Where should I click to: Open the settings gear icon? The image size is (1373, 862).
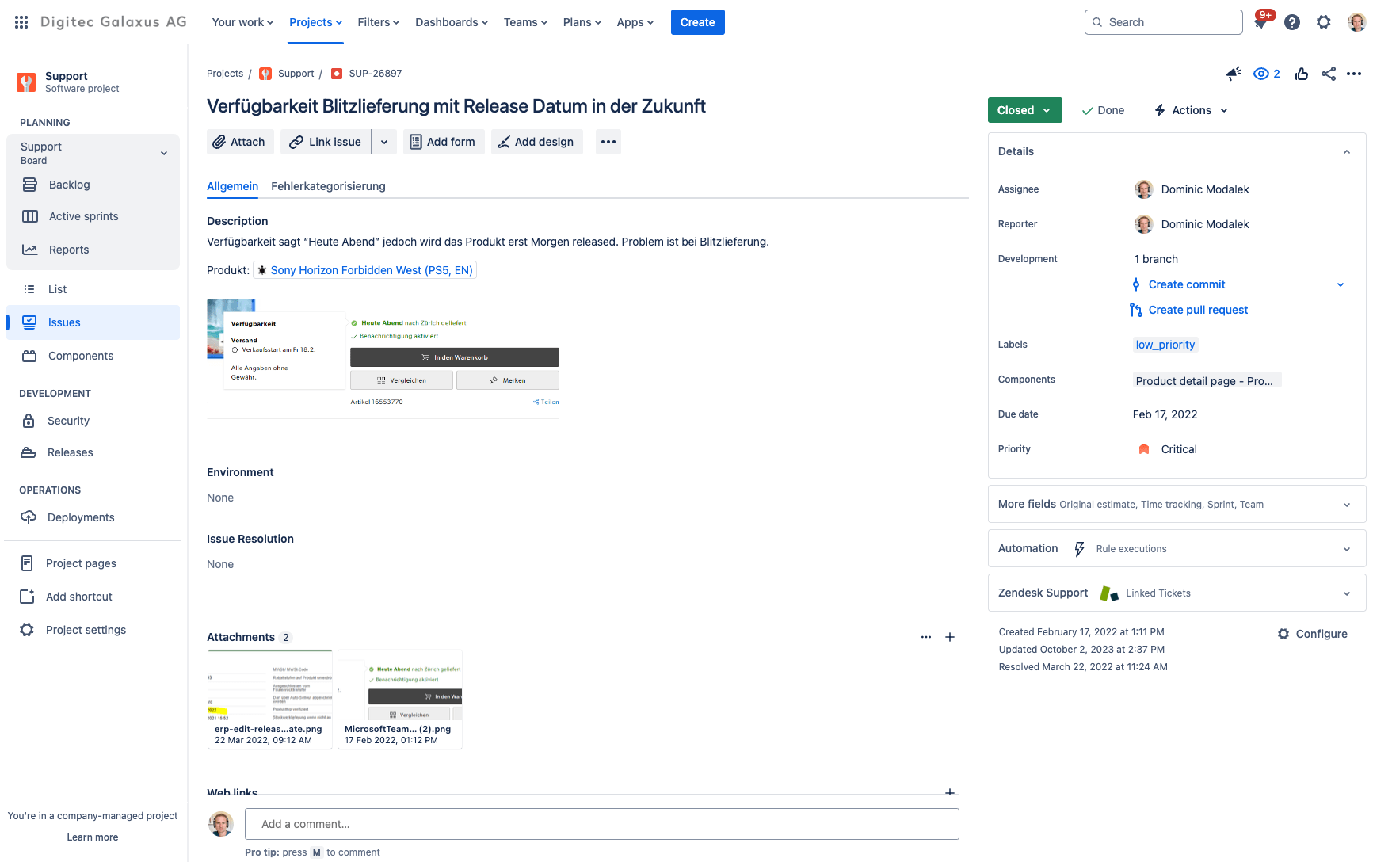(x=1324, y=22)
